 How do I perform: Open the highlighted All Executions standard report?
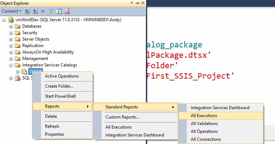[221, 116]
